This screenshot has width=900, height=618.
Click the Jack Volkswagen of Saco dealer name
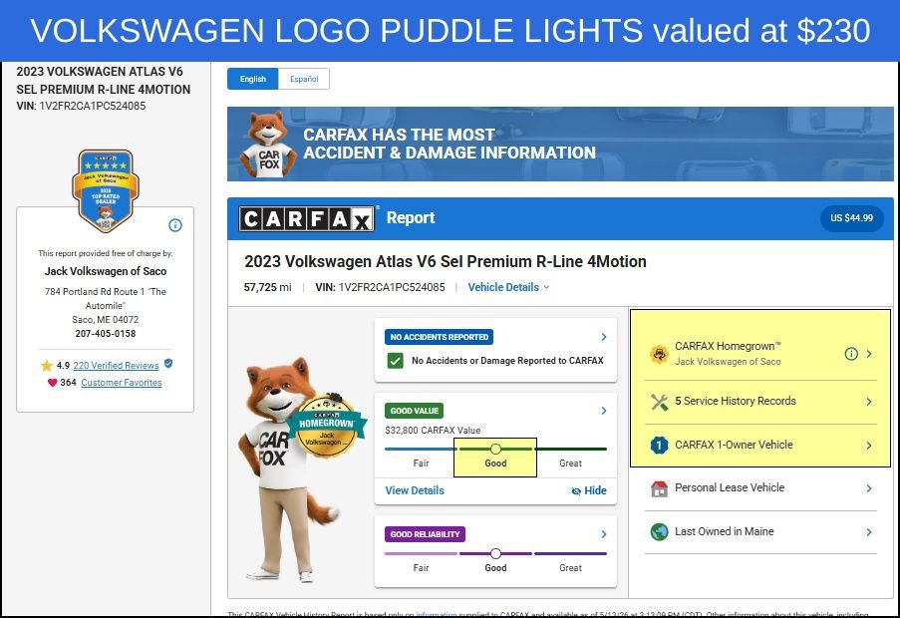(x=106, y=271)
